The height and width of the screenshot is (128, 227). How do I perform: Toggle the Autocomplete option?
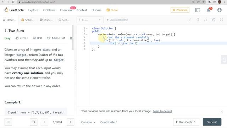point(117,20)
